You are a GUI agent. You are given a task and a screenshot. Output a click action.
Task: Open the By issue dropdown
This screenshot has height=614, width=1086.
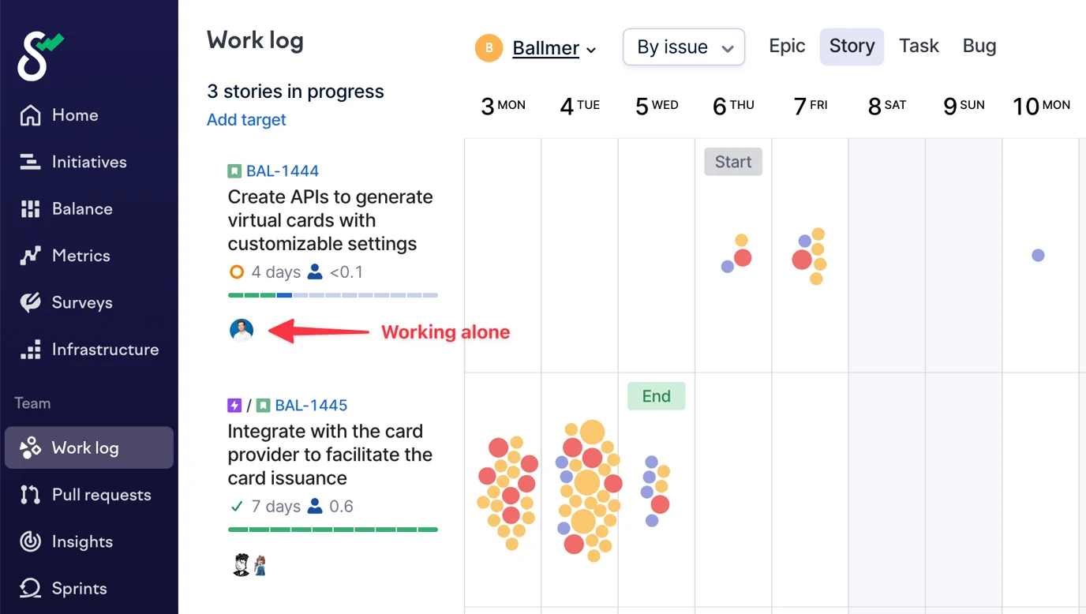[683, 47]
